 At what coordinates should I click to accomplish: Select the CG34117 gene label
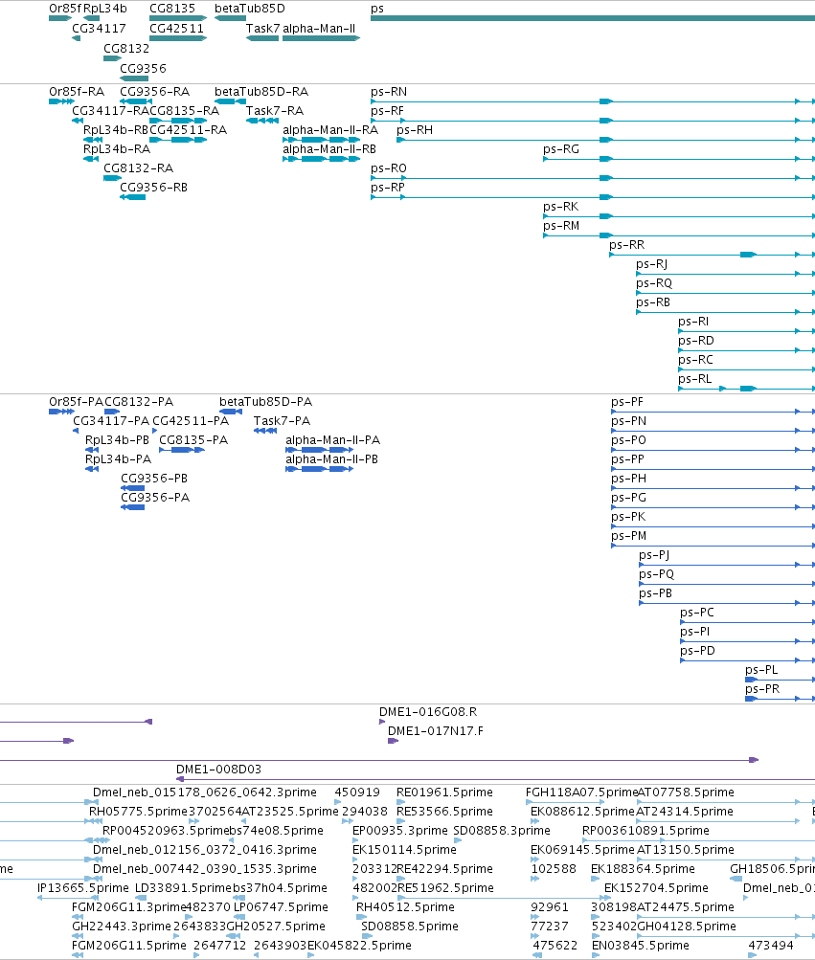coord(99,28)
